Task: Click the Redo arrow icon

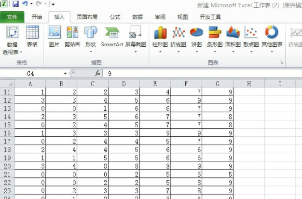Action: 39,4
